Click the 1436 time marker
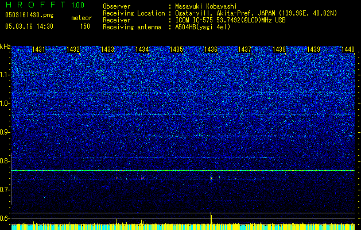This screenshot has height=230, width=361. click(x=211, y=49)
